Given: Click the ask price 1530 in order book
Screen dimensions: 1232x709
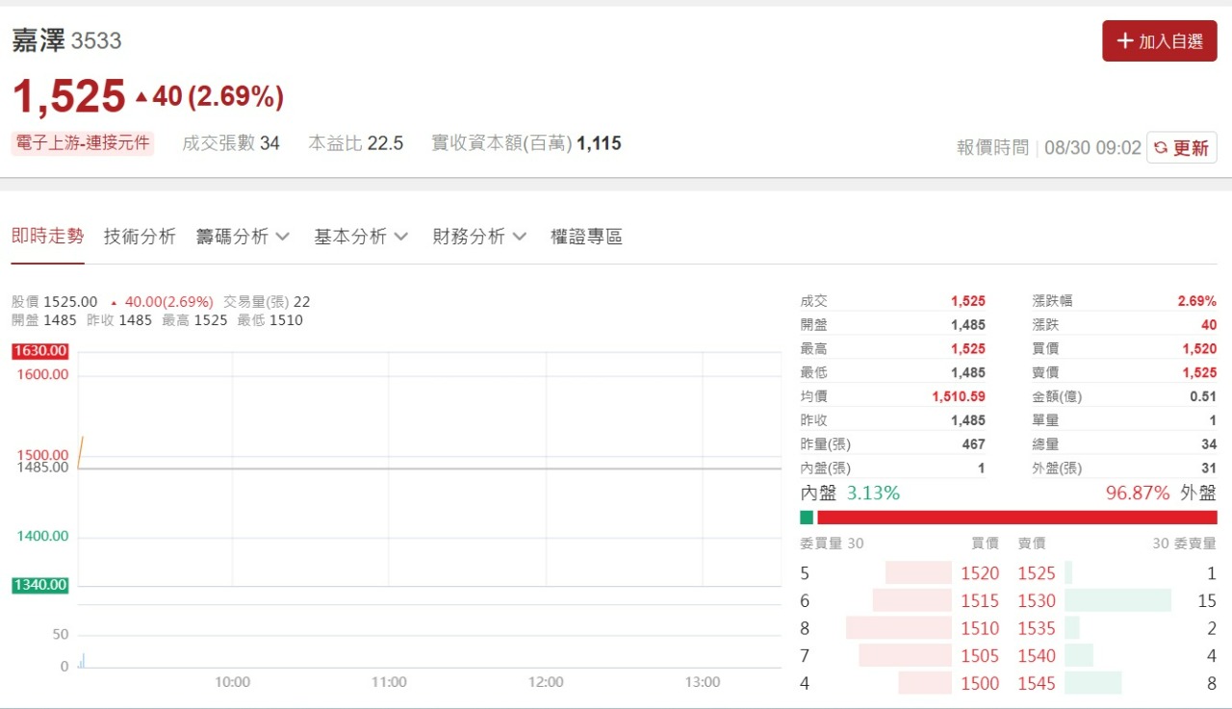Looking at the screenshot, I should pyautogui.click(x=1037, y=601).
